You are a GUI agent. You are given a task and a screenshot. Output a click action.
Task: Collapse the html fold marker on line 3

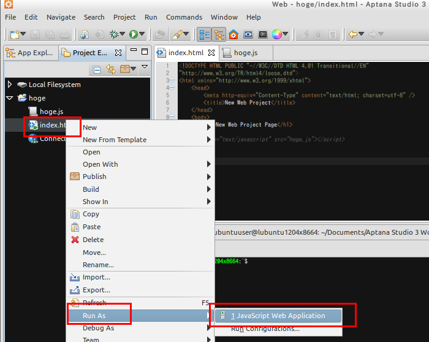[172, 80]
